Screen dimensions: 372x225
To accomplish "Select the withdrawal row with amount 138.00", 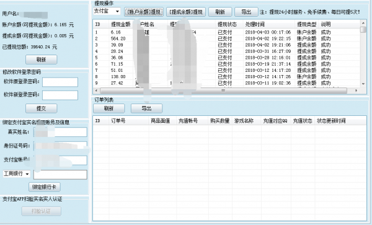I will [226, 77].
